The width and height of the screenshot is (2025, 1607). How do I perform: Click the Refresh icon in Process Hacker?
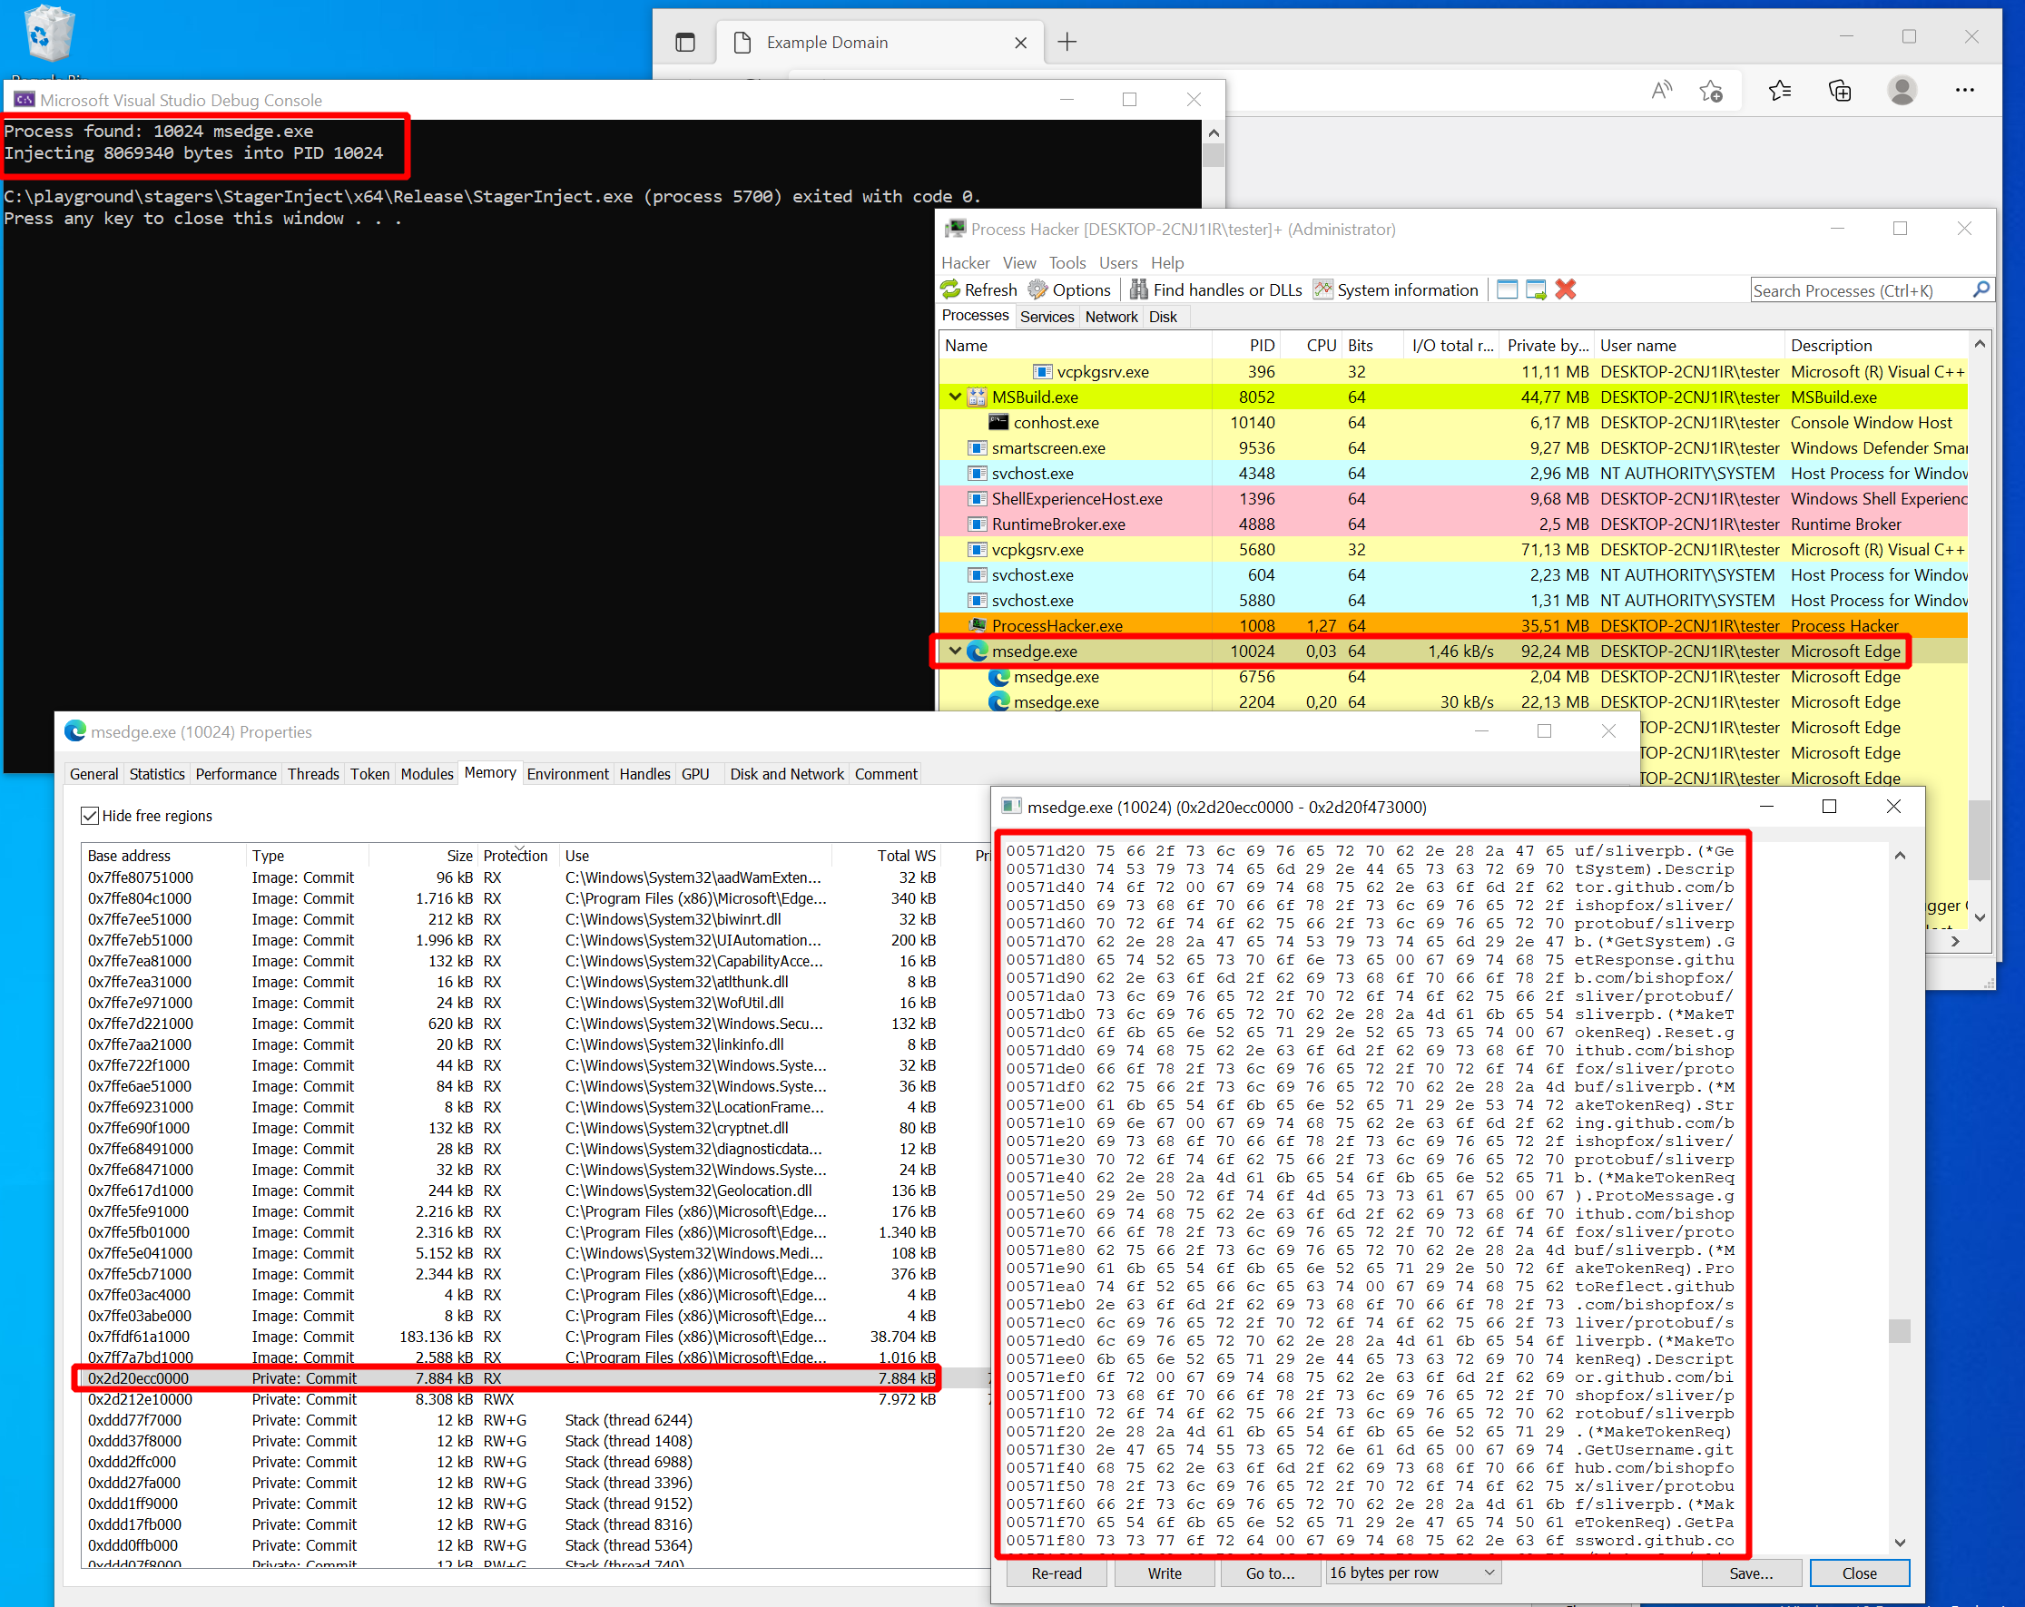(x=950, y=289)
